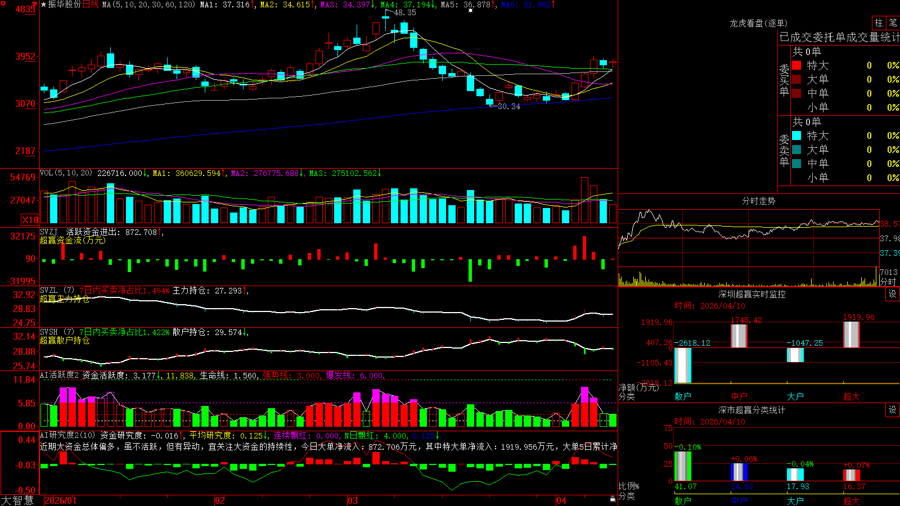This screenshot has width=900, height=506.
Task: Click the 1745.42 中户 bar in 实时监控
Action: pos(739,336)
